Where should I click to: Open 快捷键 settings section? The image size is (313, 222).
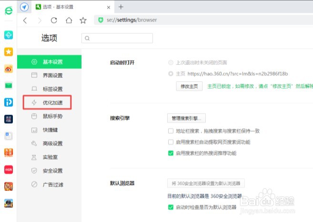click(x=49, y=130)
